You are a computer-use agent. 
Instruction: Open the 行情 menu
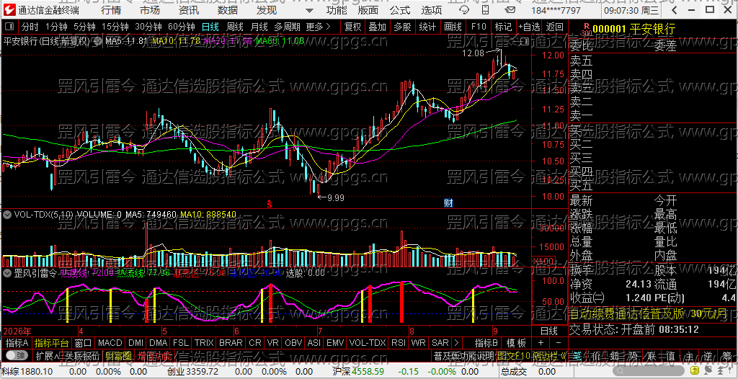110,10
